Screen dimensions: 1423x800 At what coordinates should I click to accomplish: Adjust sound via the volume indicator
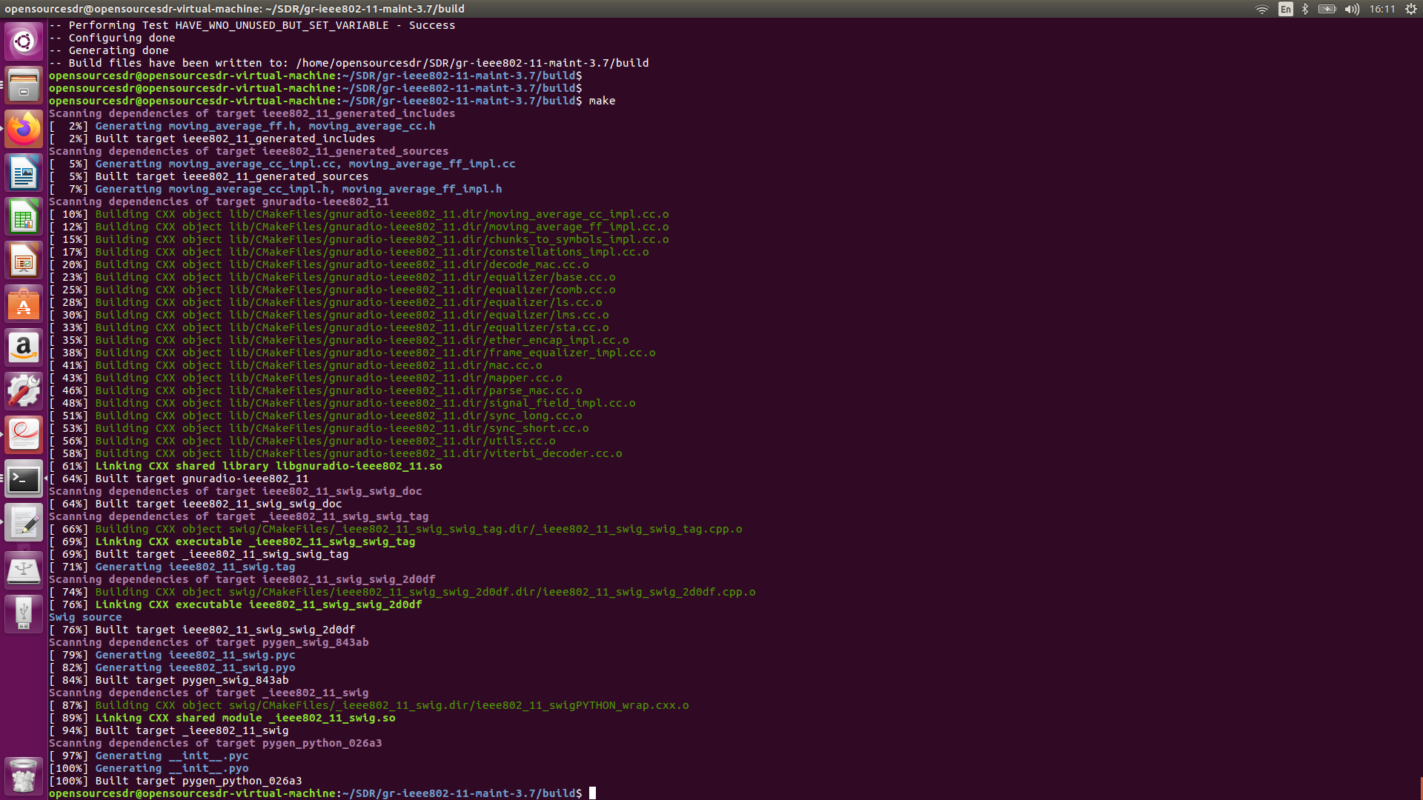coord(1352,10)
